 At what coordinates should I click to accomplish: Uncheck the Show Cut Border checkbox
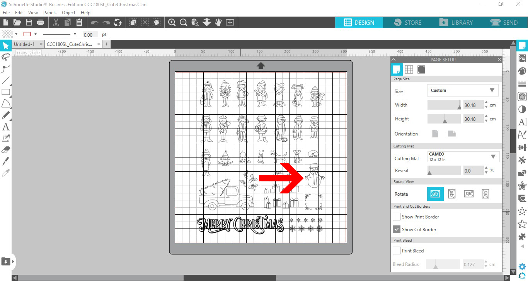click(x=397, y=229)
